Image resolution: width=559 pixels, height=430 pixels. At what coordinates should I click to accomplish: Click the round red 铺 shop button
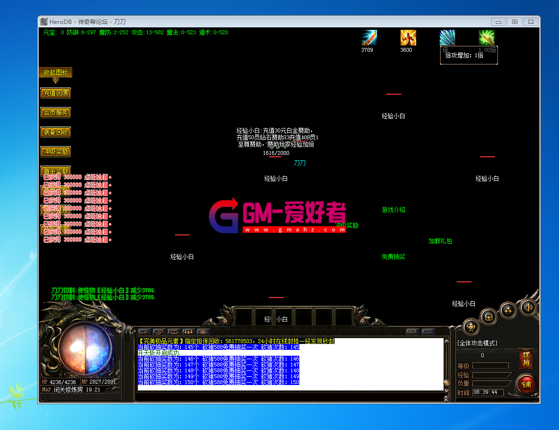527,385
